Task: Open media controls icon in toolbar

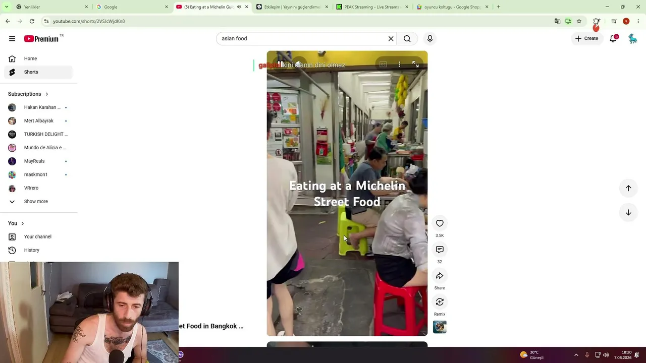Action: [x=614, y=21]
